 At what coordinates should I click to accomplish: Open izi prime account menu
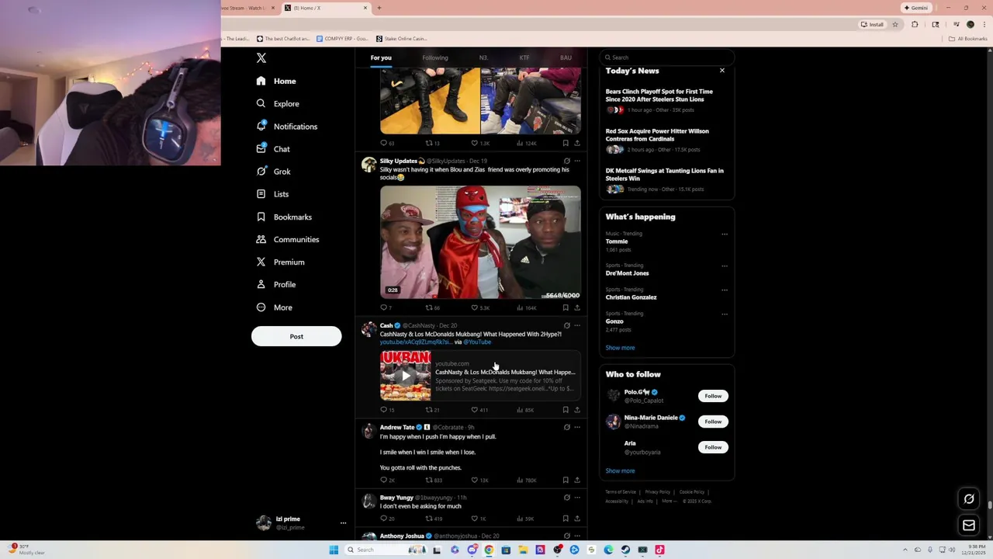(x=301, y=523)
